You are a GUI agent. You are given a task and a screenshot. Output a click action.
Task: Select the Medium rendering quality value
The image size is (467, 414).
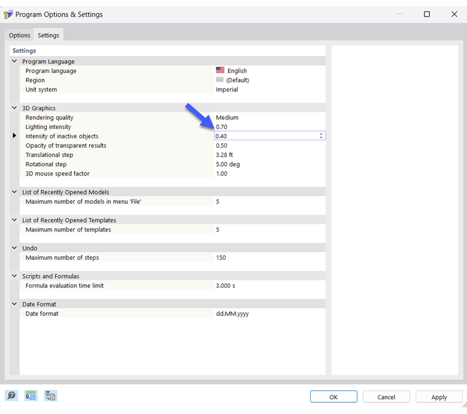(227, 117)
